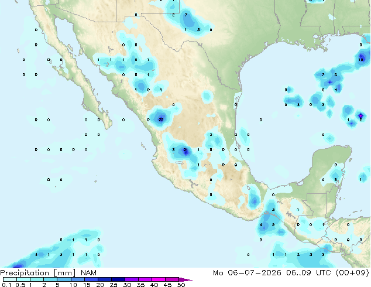Click the '0.5' legend scale label

click(x=20, y=285)
